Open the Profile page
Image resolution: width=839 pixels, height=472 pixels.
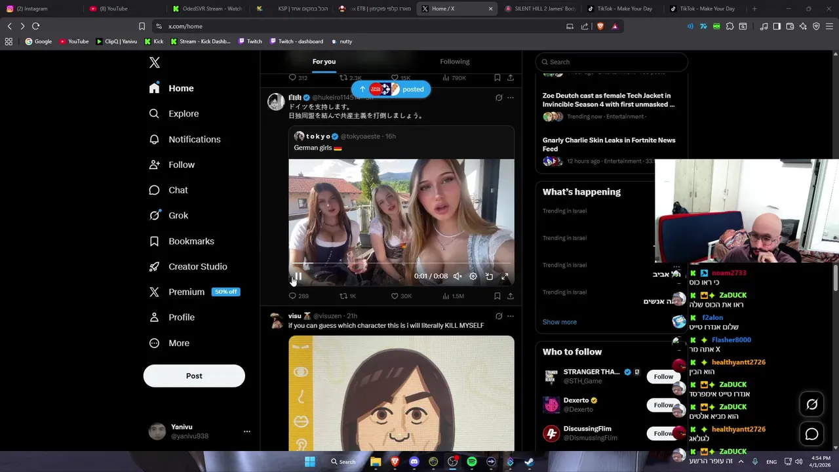point(172,317)
